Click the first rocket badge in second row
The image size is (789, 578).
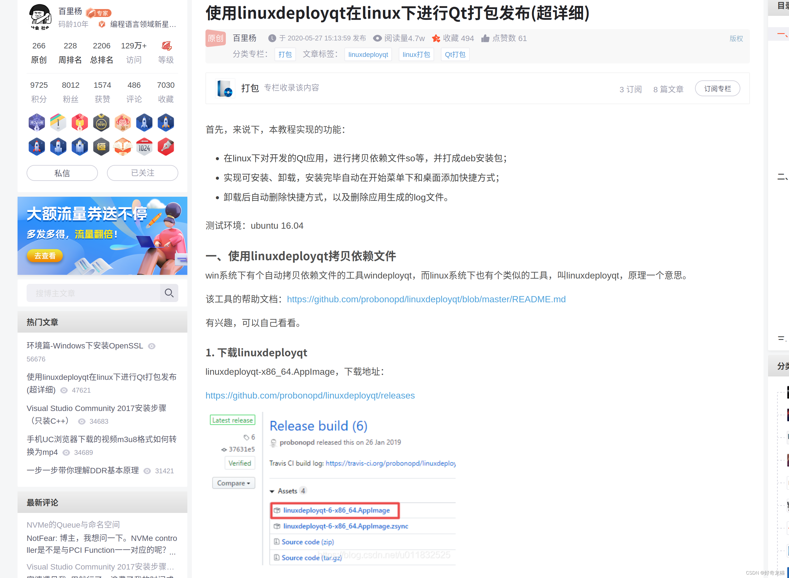37,147
